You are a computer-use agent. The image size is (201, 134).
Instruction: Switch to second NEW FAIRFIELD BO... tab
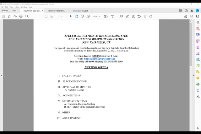point(56,11)
